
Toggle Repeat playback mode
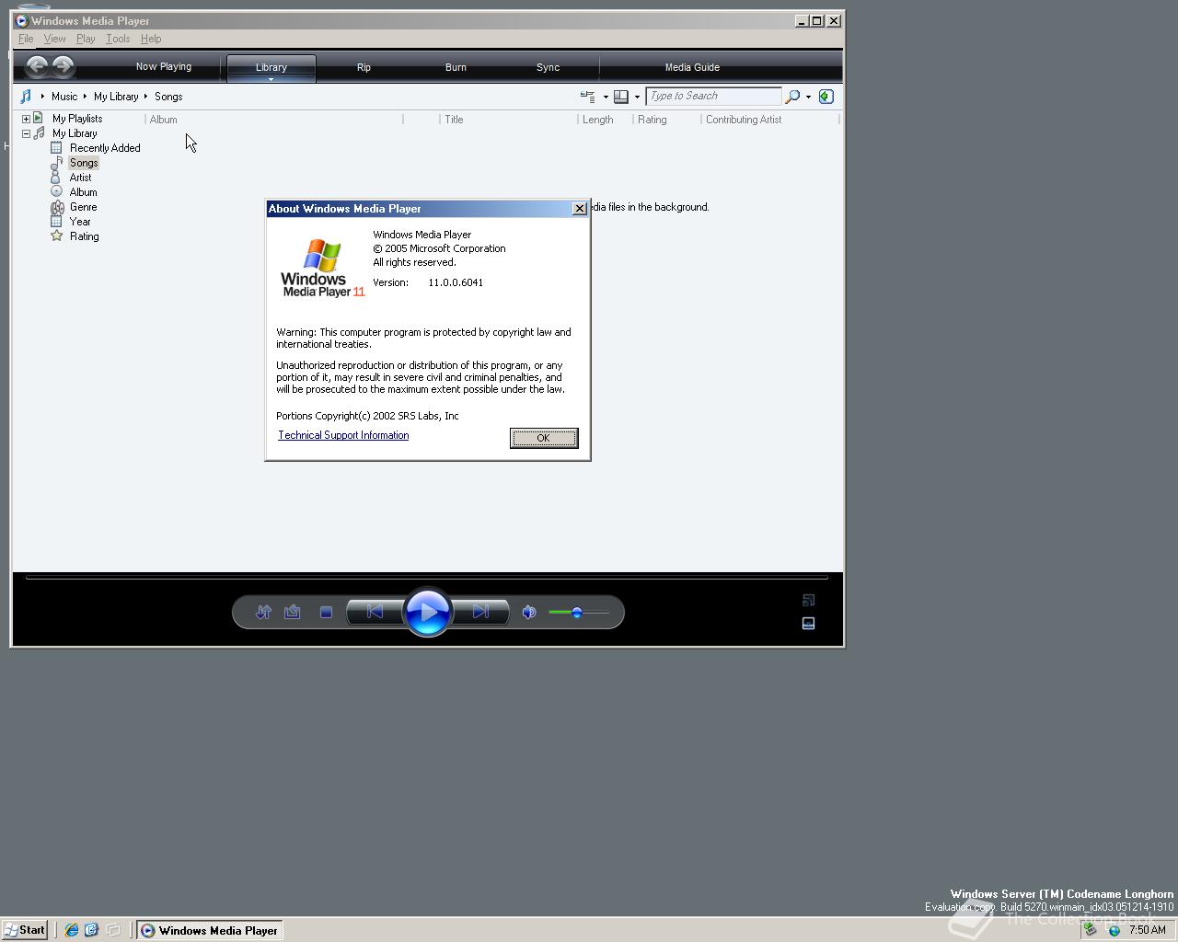click(293, 612)
